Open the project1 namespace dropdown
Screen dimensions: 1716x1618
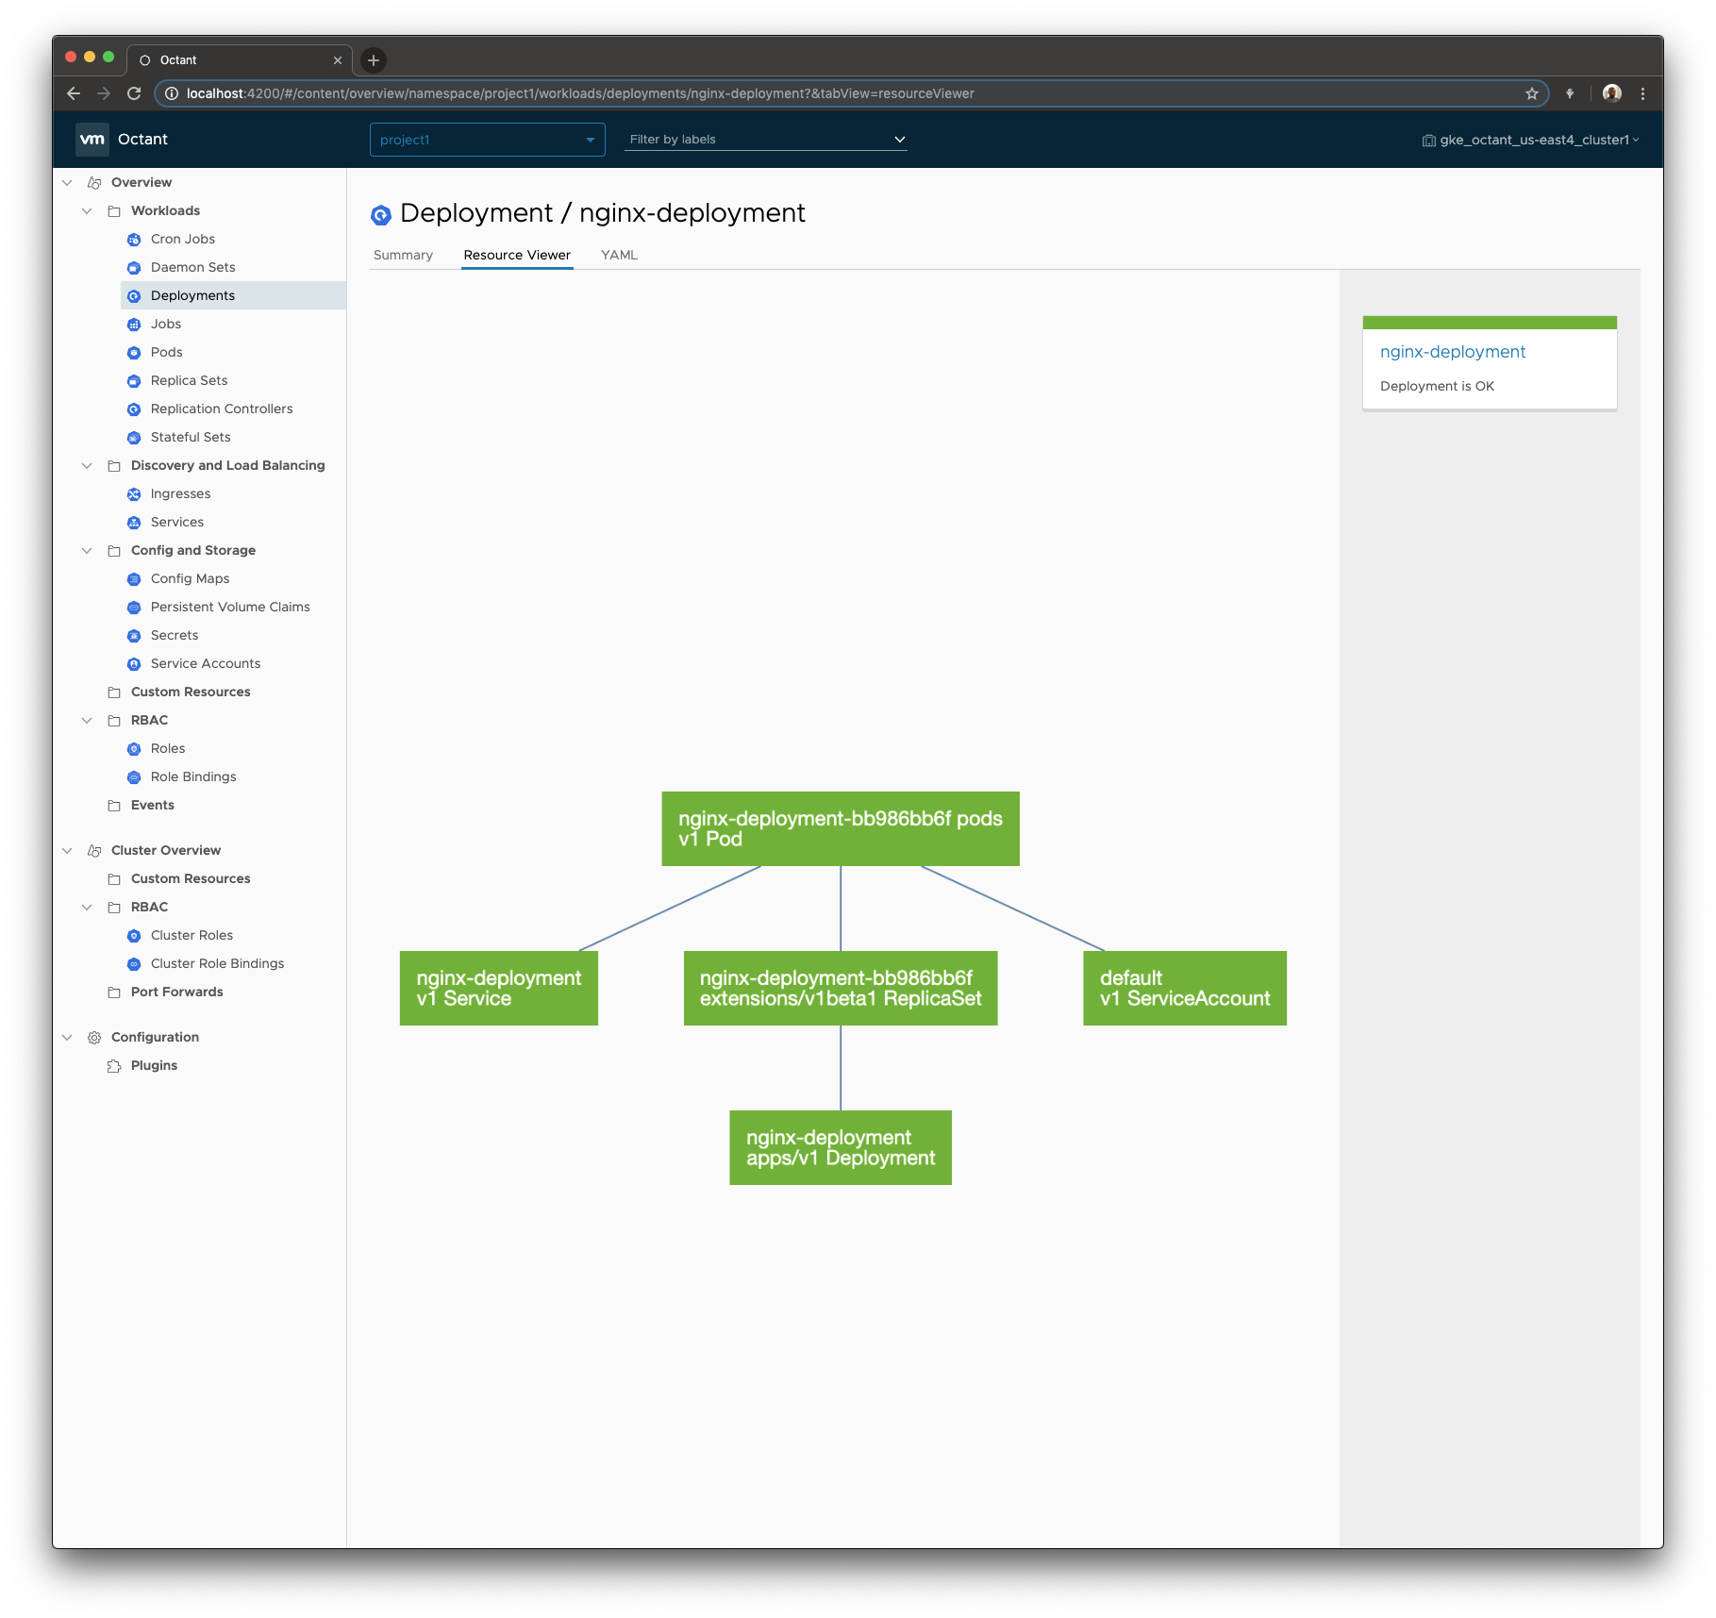click(487, 140)
